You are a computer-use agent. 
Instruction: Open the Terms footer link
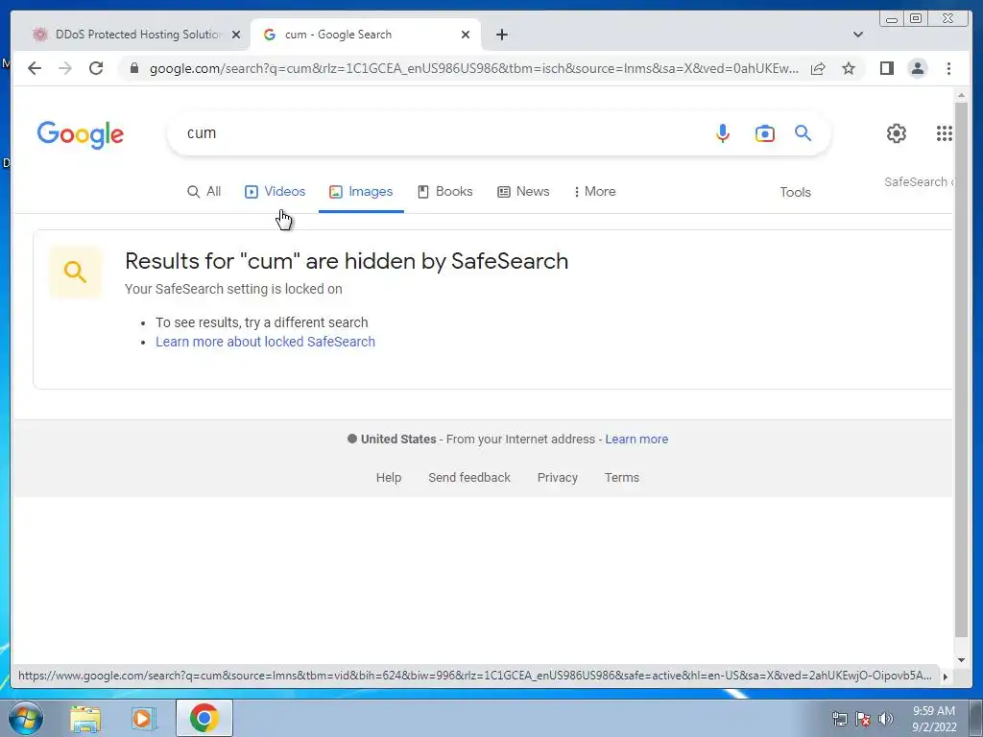pos(622,478)
